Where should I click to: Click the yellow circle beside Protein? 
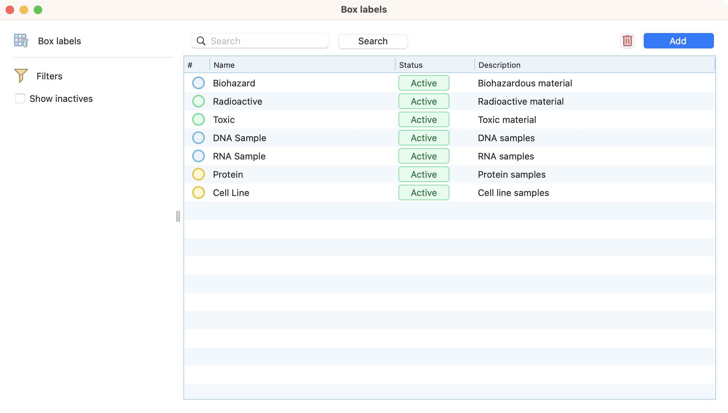click(199, 175)
